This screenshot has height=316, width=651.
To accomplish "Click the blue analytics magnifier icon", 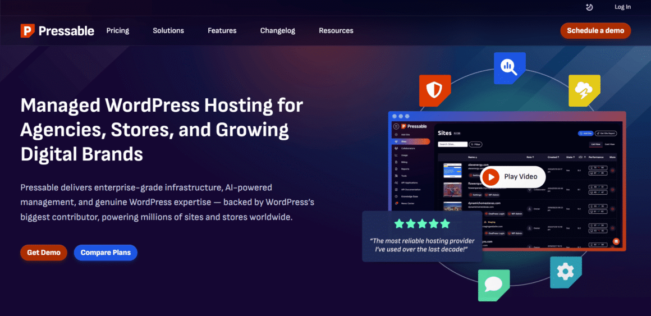I will [510, 68].
